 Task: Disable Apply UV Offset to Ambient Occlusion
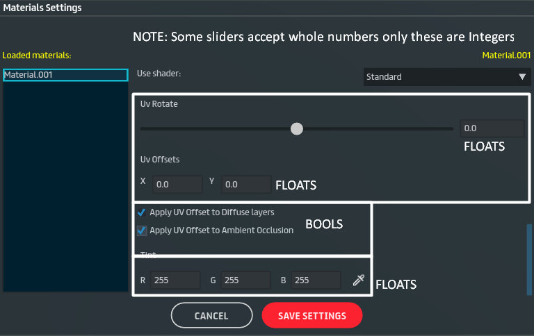pos(142,230)
